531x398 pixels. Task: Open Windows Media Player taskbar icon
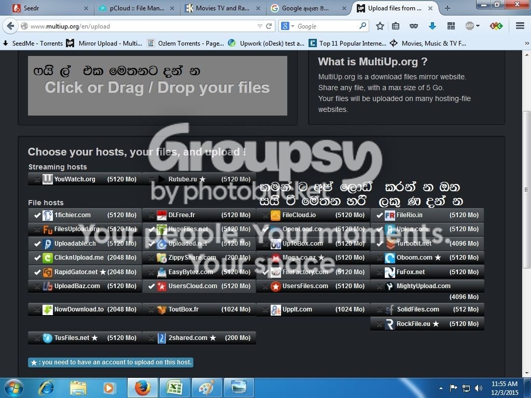[x=109, y=388]
